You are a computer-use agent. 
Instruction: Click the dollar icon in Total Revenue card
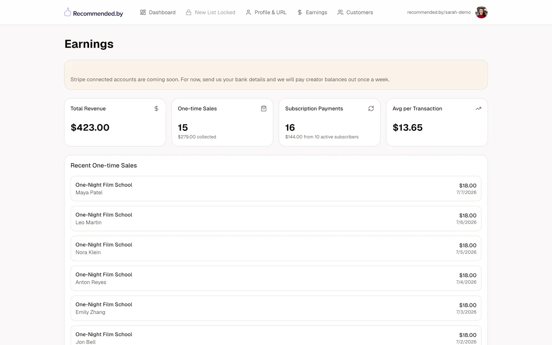click(156, 109)
